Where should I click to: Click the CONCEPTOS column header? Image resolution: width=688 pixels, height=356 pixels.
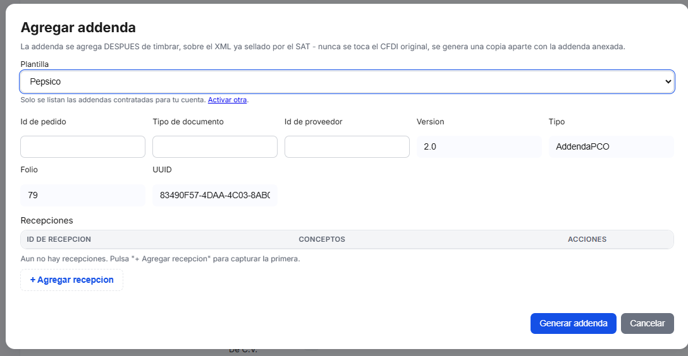[x=322, y=239]
